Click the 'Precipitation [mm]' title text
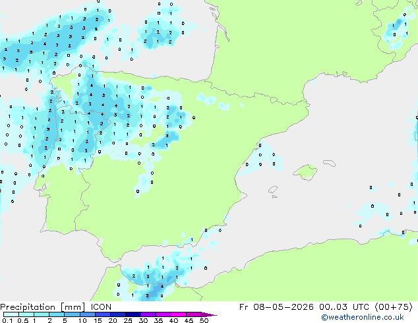Viewport: 418px width, 323px height. pyautogui.click(x=43, y=307)
